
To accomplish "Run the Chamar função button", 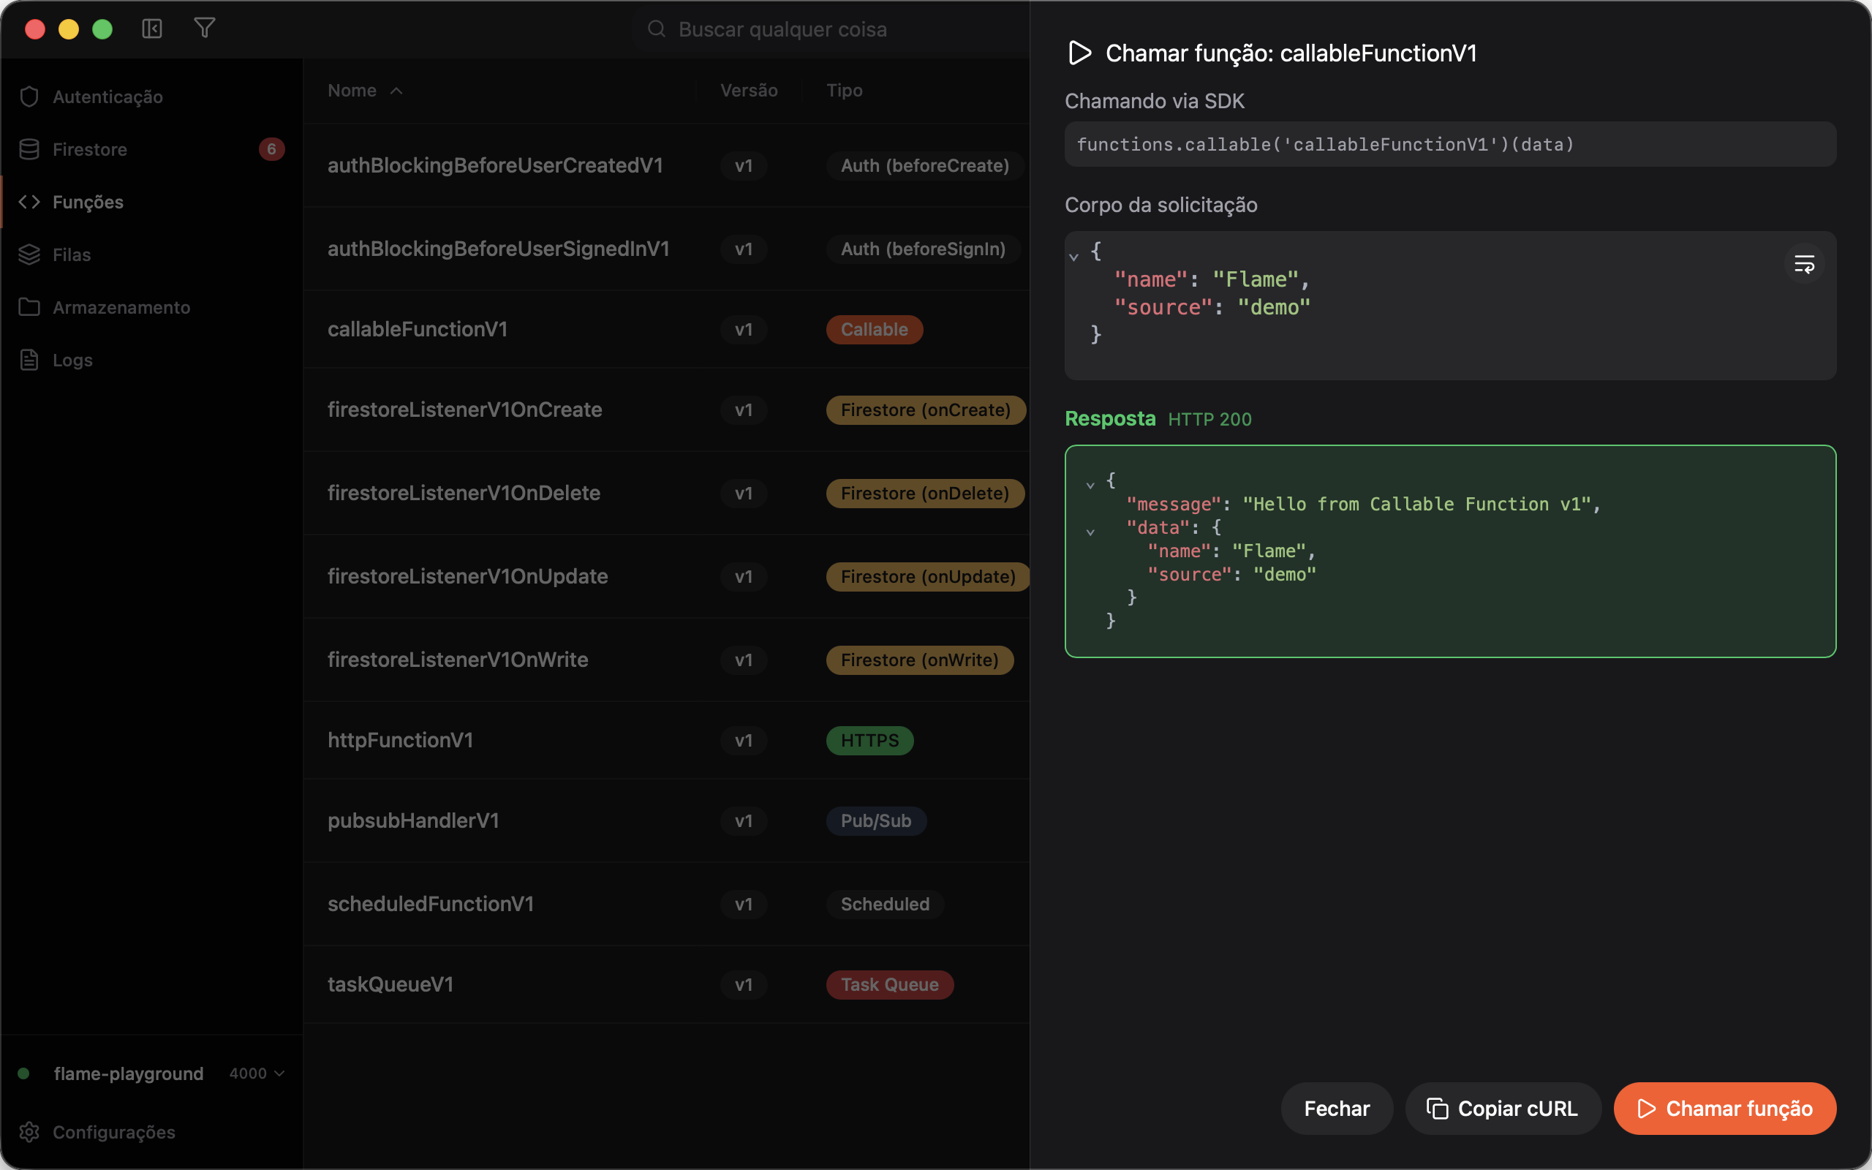I will 1724,1108.
